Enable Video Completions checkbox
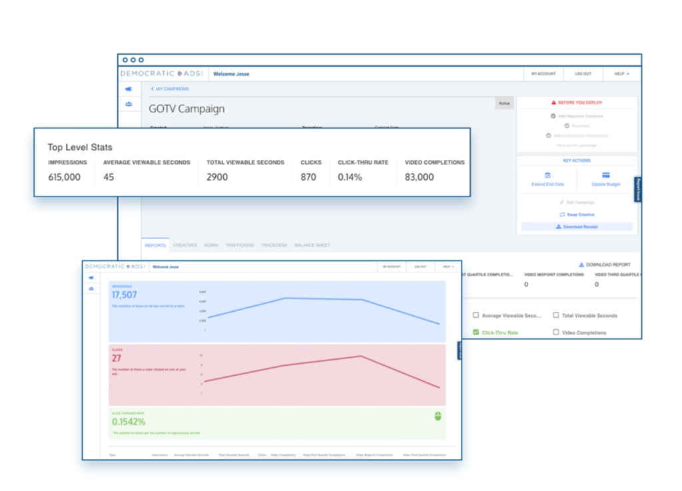This screenshot has height=491, width=682. (x=556, y=332)
